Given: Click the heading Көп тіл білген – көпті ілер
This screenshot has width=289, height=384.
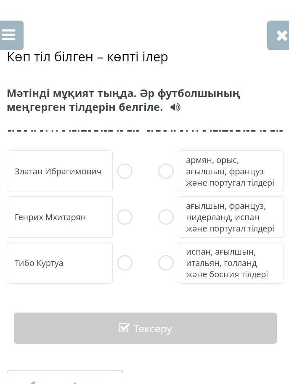Looking at the screenshot, I should pos(87,57).
